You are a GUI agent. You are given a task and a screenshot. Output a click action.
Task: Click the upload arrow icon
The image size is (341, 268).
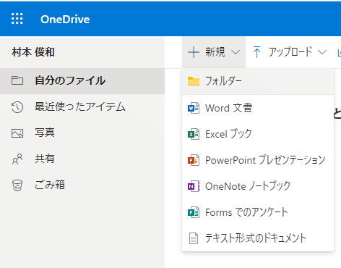click(256, 52)
